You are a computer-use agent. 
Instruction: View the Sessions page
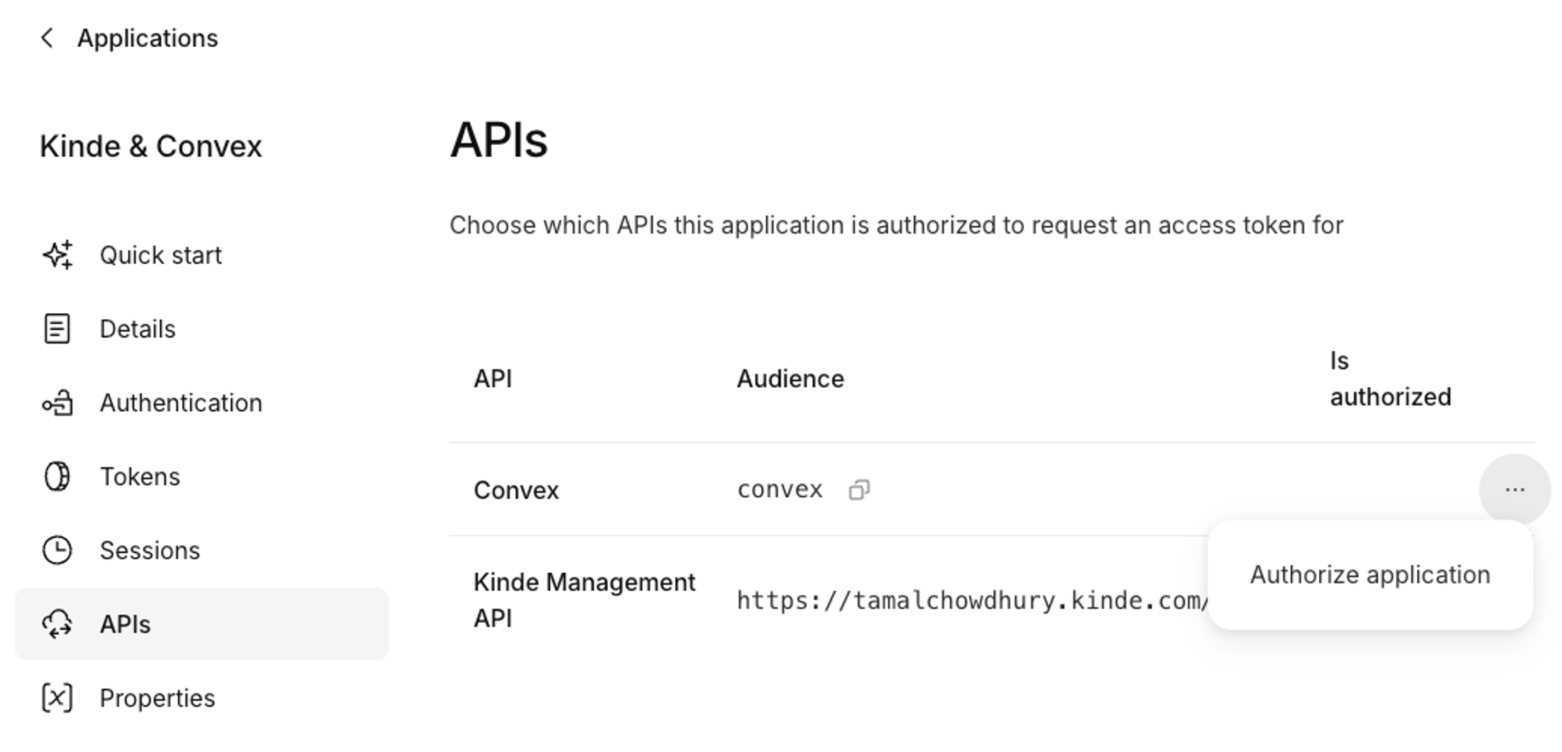point(150,550)
